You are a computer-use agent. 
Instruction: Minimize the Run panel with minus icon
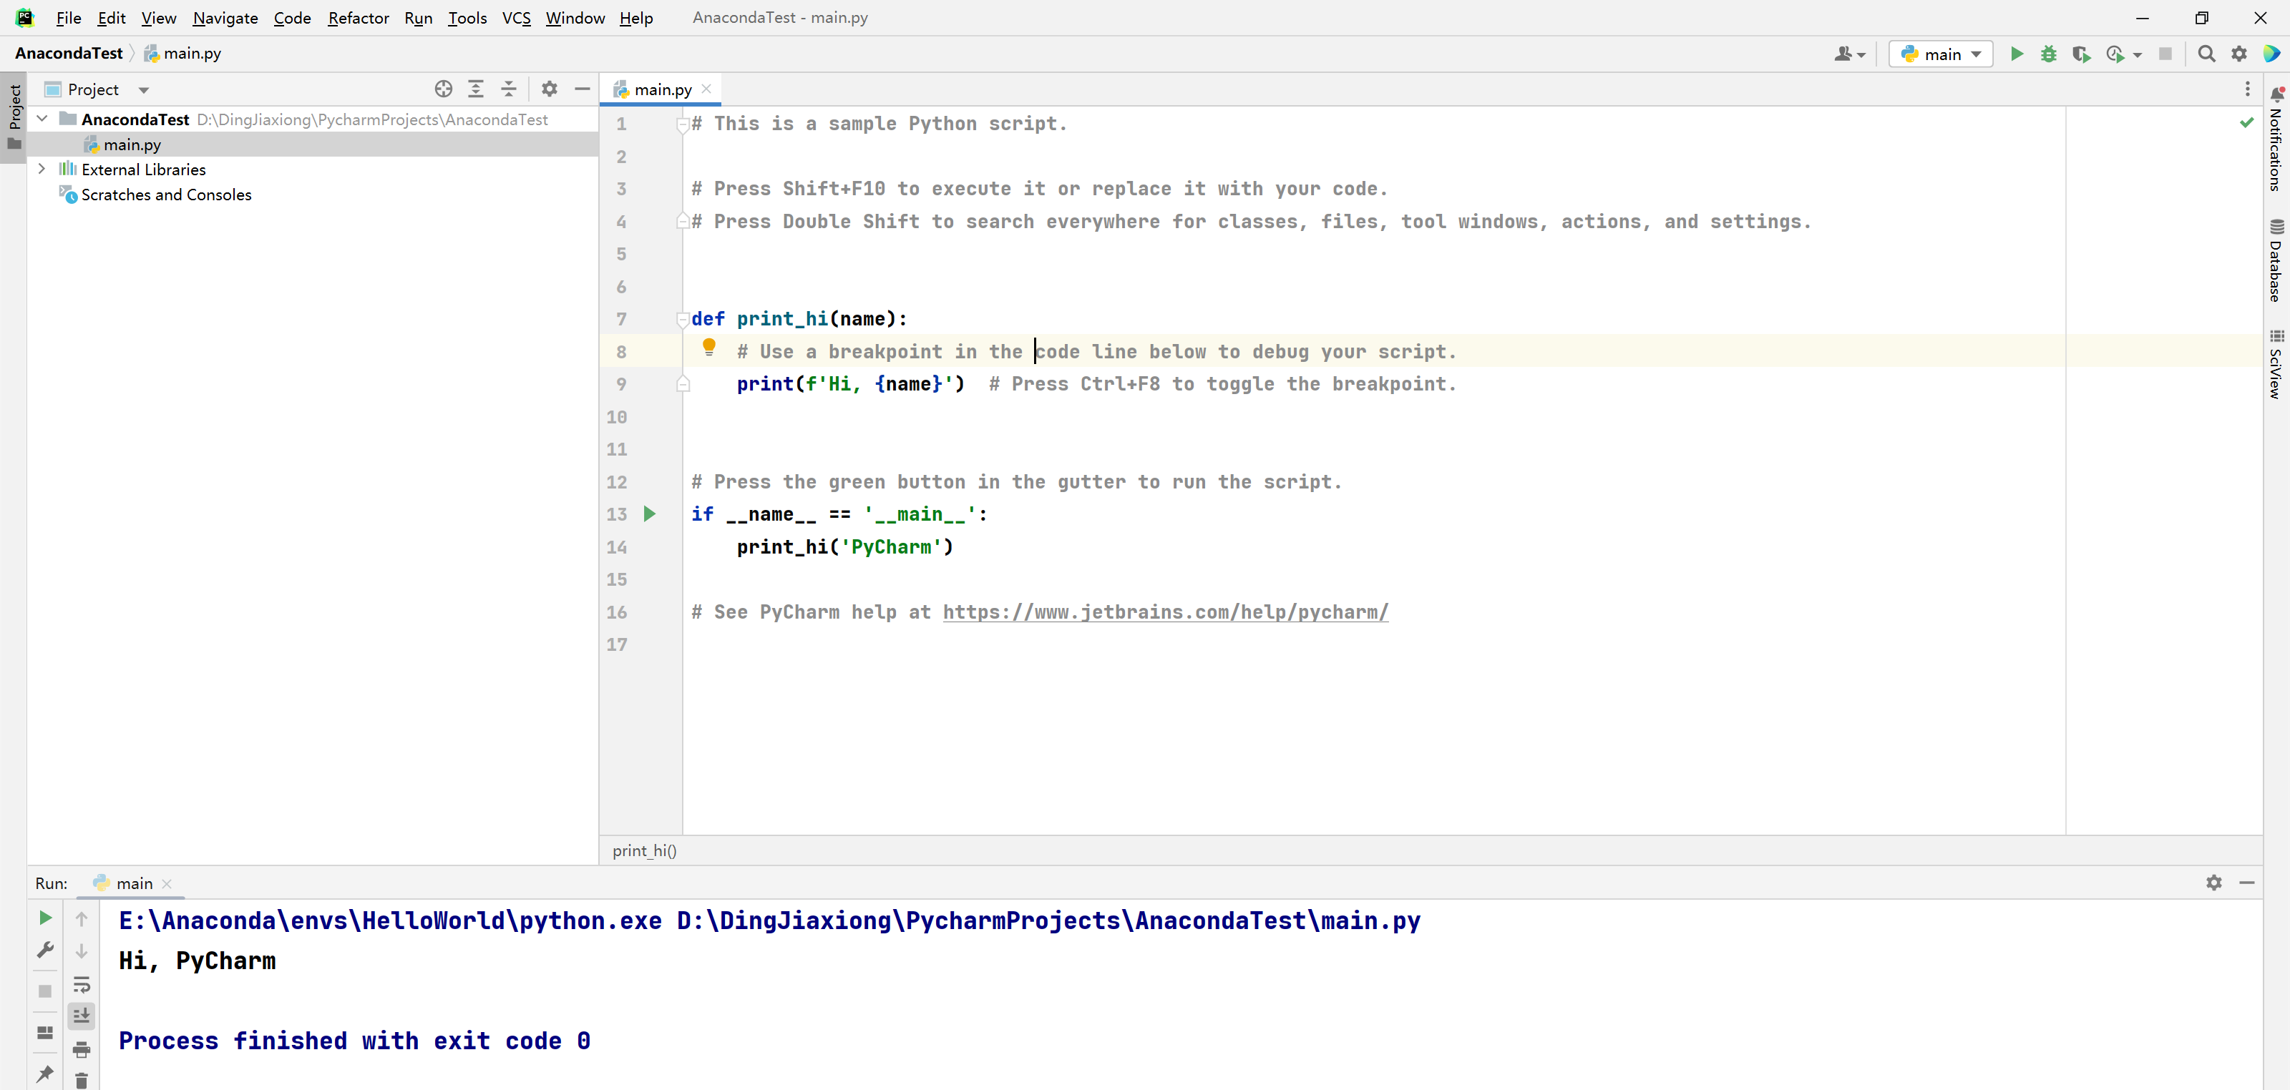coord(2246,883)
